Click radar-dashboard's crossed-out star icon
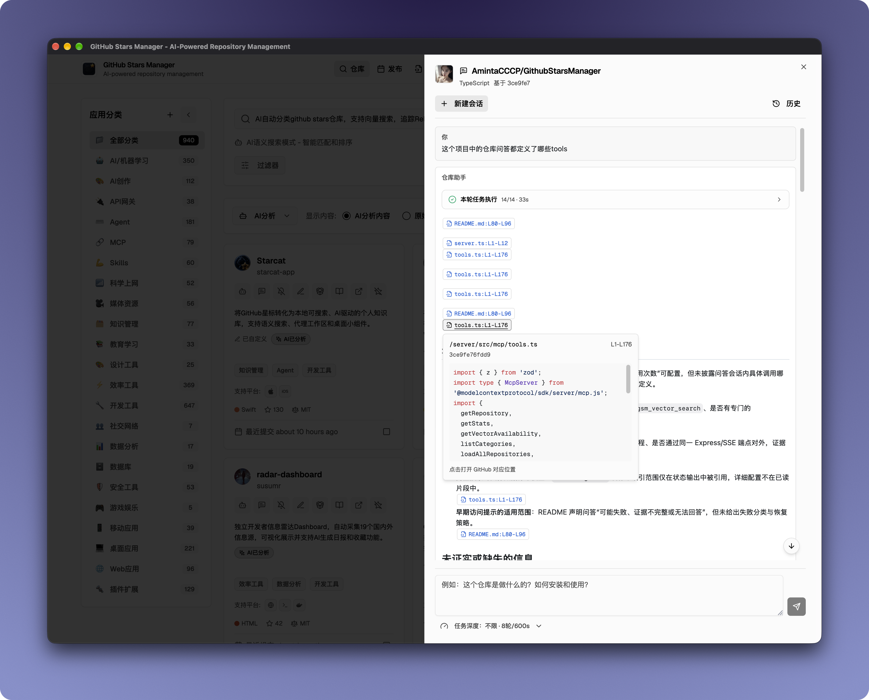The height and width of the screenshot is (700, 869). click(378, 505)
